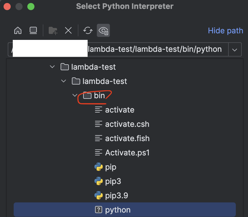Collapse the inner lambda-test folder chevron
Viewport: 248px width, 217px height.
click(x=64, y=81)
